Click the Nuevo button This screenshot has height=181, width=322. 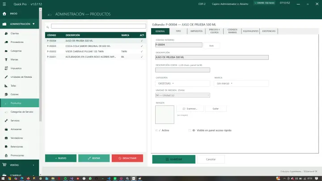[61, 158]
